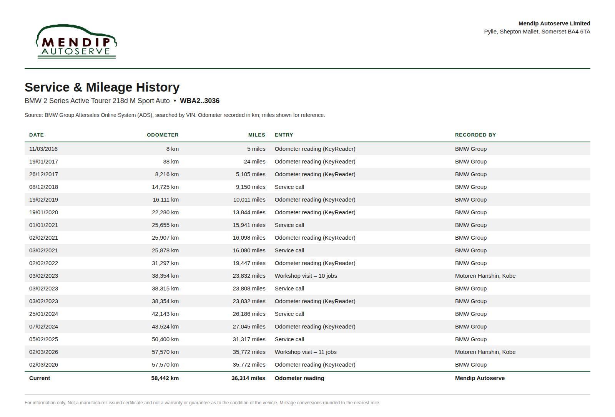This screenshot has width=615, height=417.
Task: Click the 'Current' row label
Action: pyautogui.click(x=40, y=378)
